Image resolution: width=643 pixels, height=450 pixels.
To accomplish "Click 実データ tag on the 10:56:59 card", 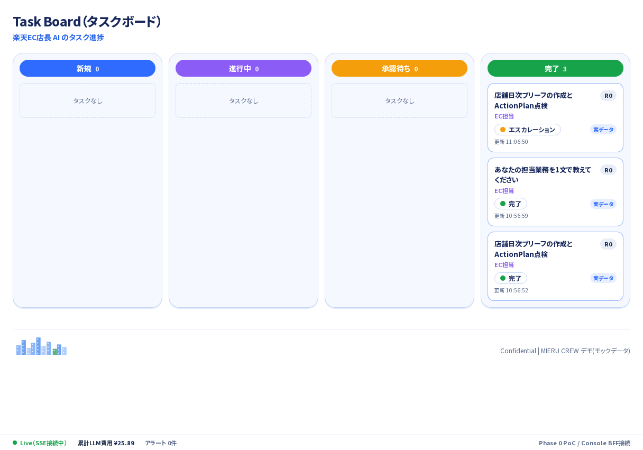I will tap(603, 204).
